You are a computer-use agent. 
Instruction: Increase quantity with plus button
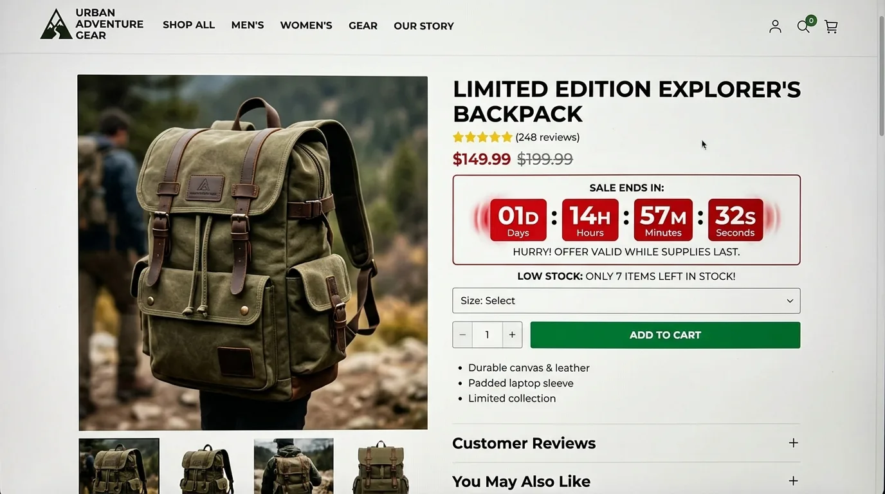512,335
